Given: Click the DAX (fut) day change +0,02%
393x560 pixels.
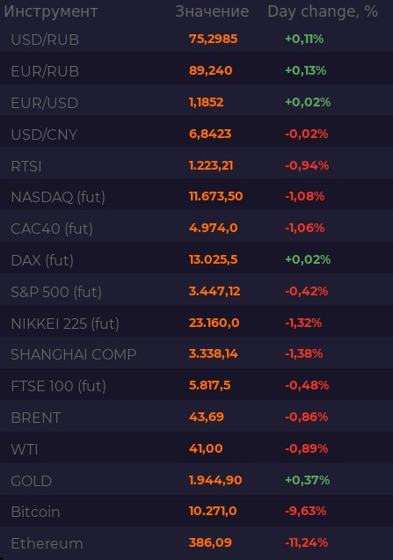Looking at the screenshot, I should point(308,259).
